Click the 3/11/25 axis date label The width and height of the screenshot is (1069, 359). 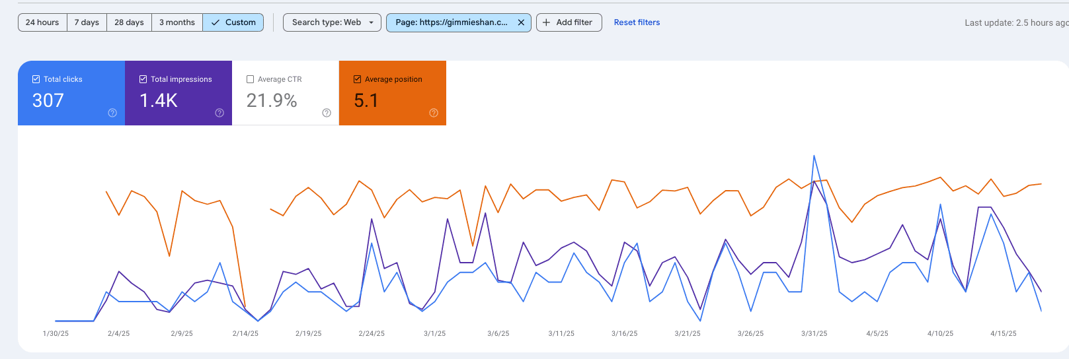coord(561,334)
